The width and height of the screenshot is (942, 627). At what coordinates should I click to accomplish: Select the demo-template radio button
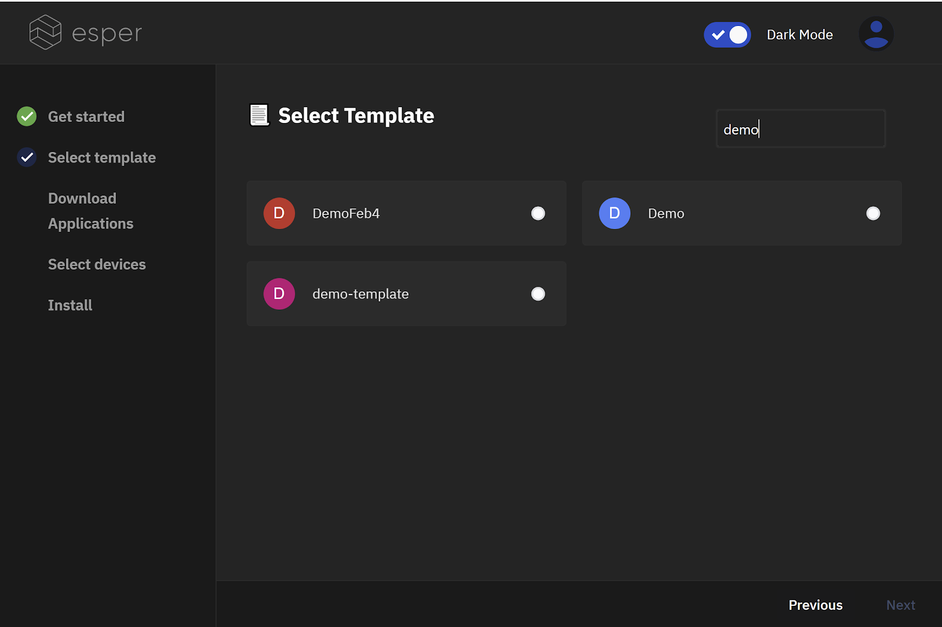point(538,294)
